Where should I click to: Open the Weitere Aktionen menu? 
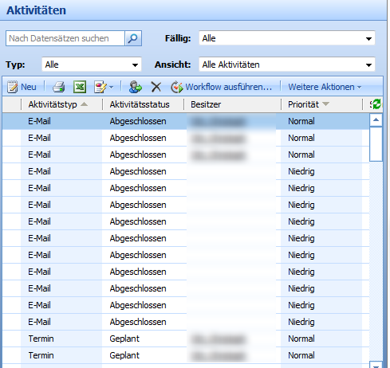coord(325,87)
